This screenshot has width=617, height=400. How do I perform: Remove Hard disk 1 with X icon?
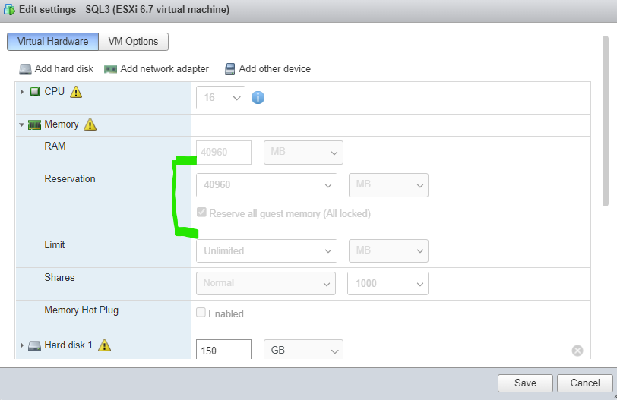[x=577, y=350]
